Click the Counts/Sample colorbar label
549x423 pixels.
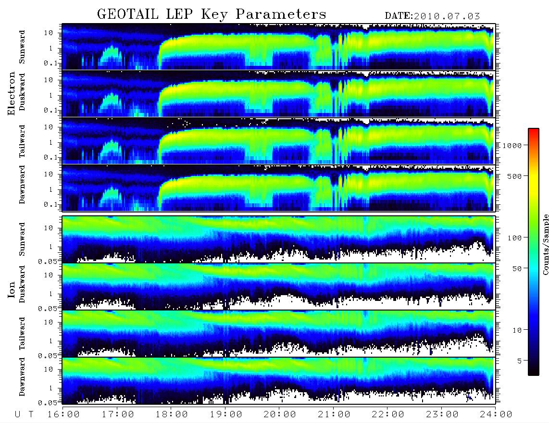(545, 244)
